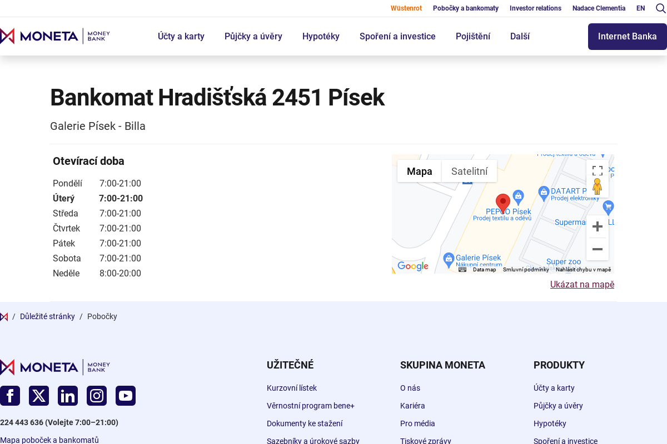Click the red location marker on map
This screenshot has width=667, height=444.
click(503, 203)
